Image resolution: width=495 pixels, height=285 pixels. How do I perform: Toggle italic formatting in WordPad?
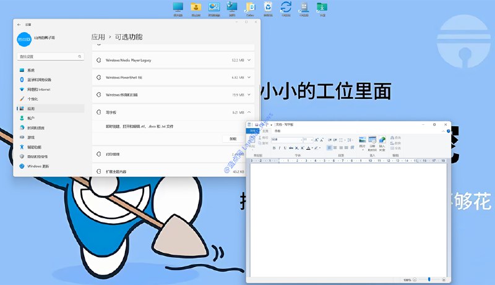click(280, 148)
